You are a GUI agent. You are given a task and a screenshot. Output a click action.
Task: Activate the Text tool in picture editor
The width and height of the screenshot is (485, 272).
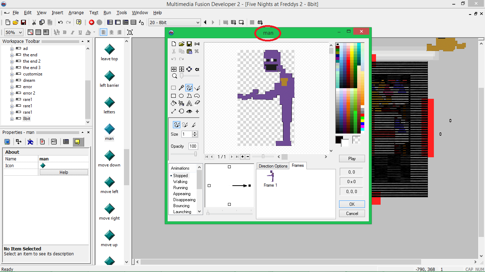pyautogui.click(x=189, y=103)
